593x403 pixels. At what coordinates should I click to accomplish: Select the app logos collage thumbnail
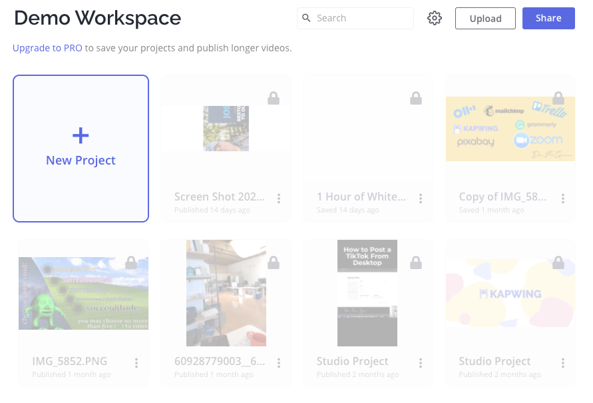510,129
